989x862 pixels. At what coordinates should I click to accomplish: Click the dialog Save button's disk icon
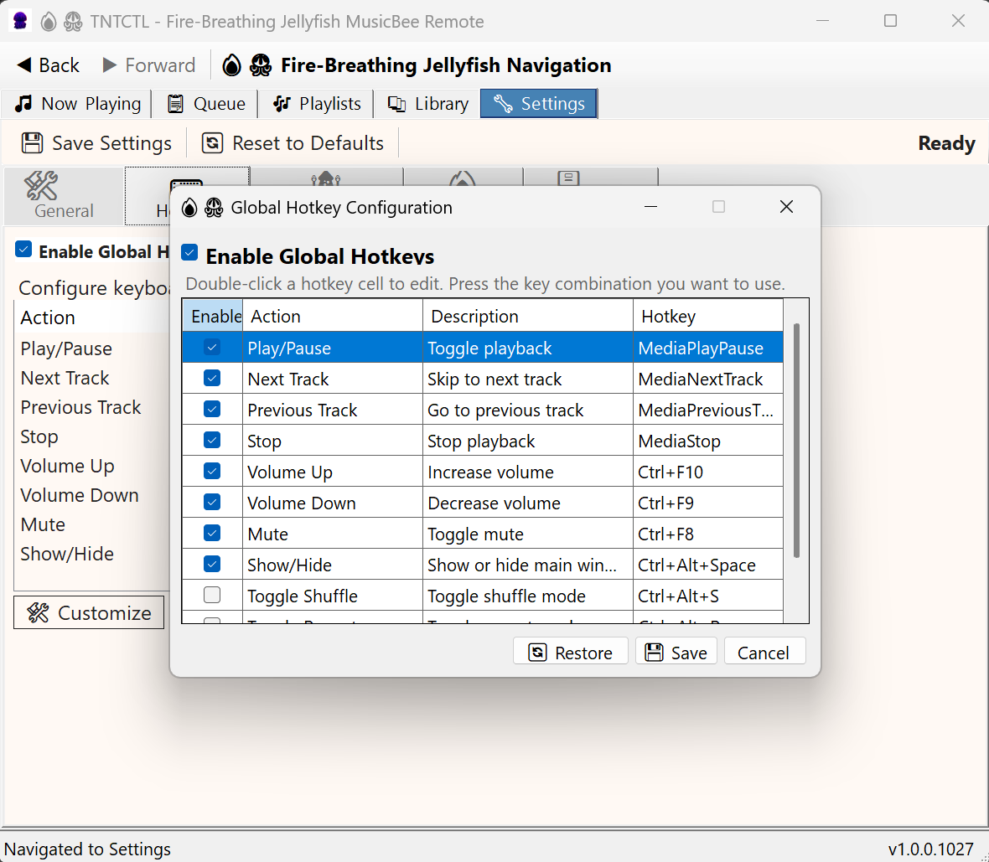click(655, 653)
